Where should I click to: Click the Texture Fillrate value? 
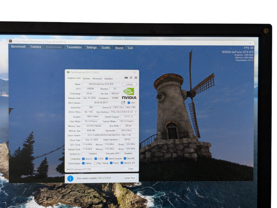127,121
